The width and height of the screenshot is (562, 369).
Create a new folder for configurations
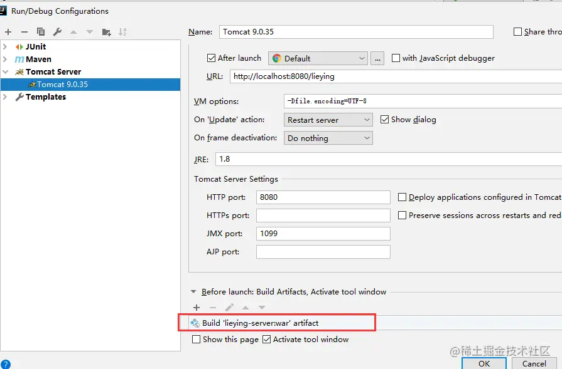click(x=107, y=32)
